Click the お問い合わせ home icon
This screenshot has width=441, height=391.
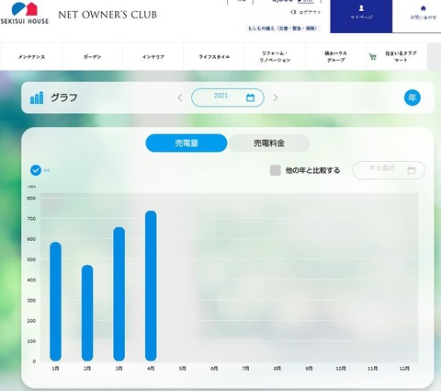click(424, 8)
